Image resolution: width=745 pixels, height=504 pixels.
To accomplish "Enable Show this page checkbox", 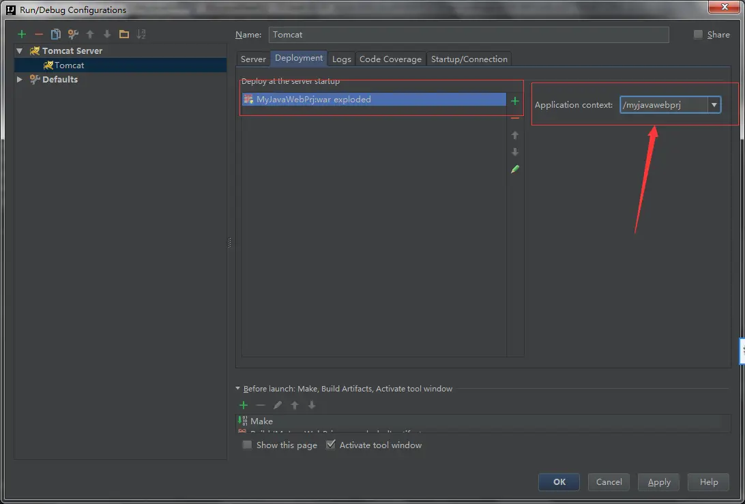I will 246,445.
